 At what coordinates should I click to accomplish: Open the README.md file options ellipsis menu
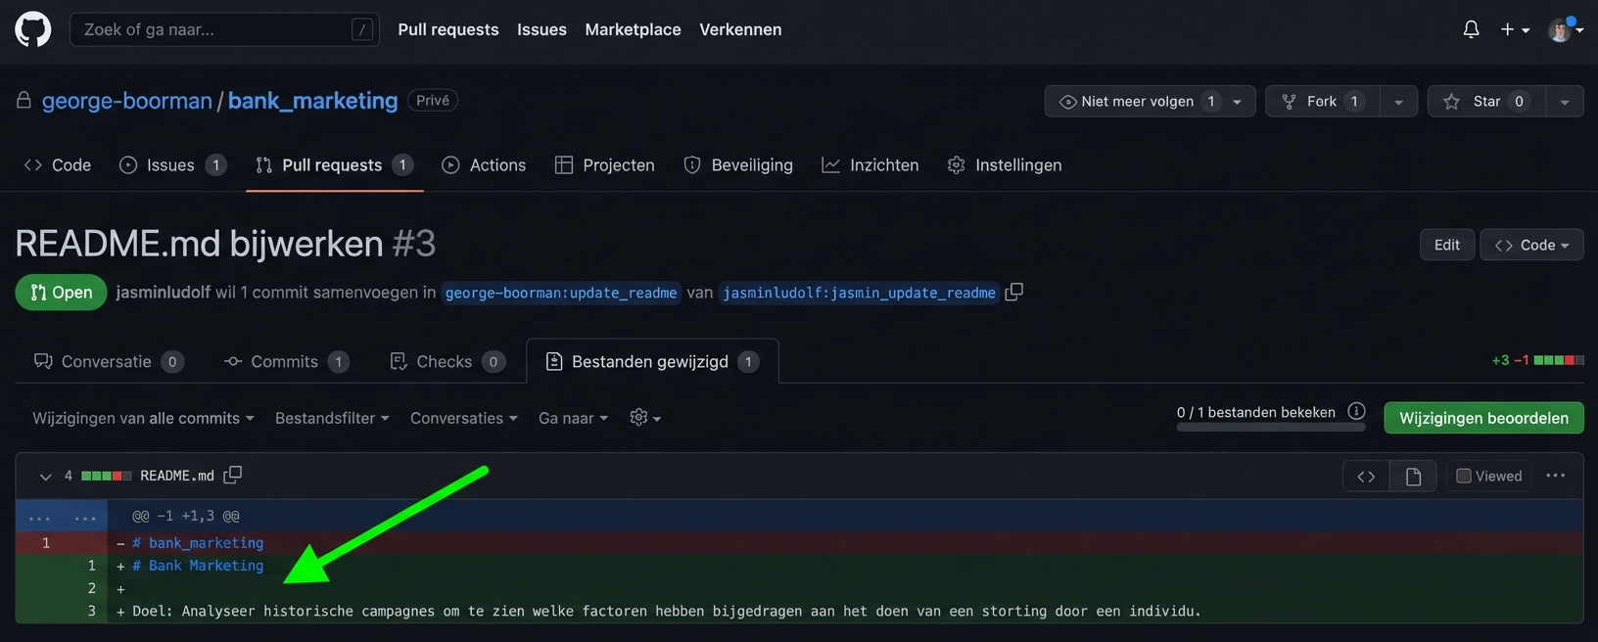1555,476
